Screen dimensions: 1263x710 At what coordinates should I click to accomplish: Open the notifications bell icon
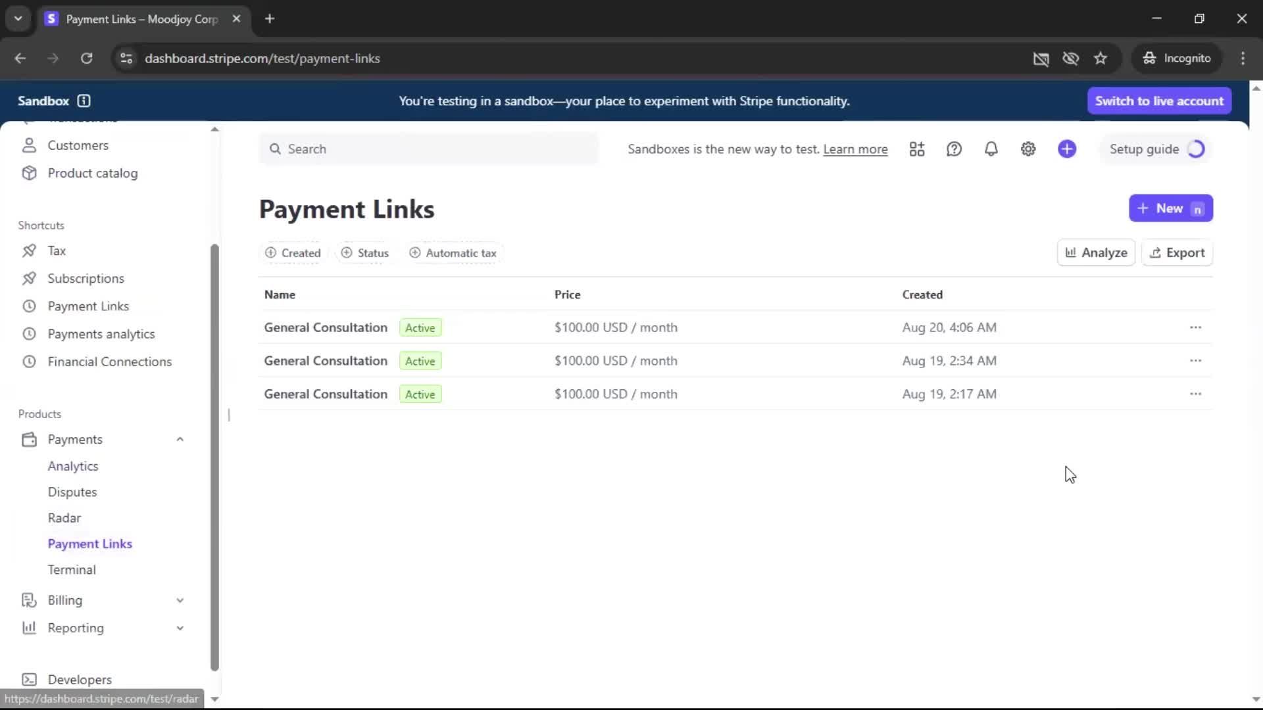991,149
